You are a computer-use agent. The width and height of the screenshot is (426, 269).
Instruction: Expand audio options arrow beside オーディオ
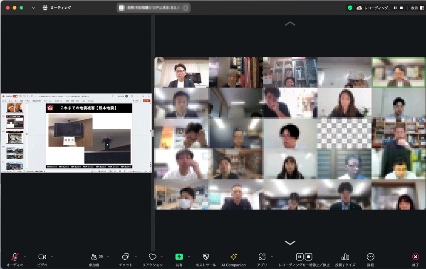(x=25, y=257)
